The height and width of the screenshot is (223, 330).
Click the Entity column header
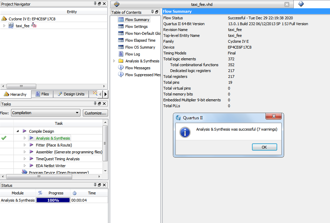point(72,12)
